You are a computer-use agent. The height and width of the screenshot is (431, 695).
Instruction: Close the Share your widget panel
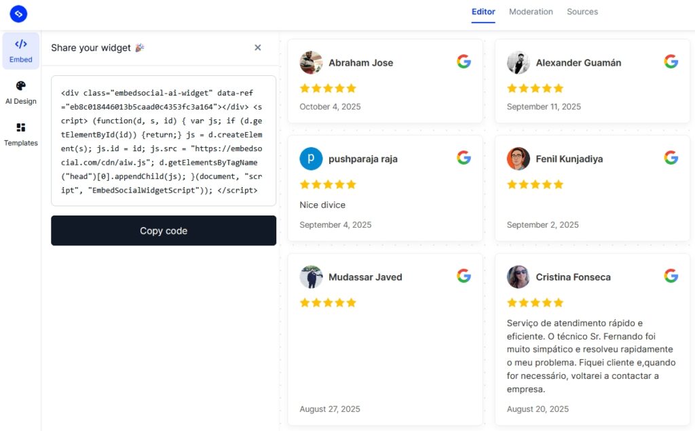(258, 47)
